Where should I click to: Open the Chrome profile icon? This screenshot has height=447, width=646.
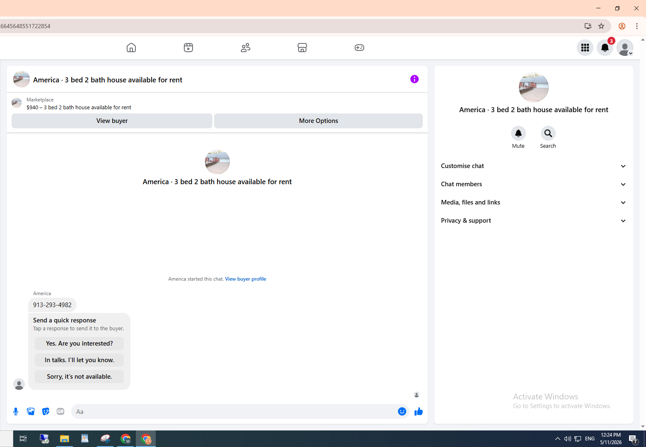click(x=622, y=26)
